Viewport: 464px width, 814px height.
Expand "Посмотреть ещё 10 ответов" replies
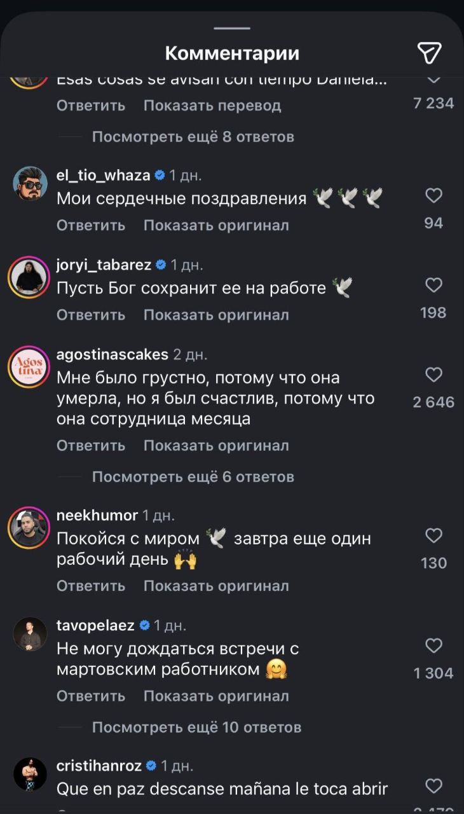pos(196,727)
